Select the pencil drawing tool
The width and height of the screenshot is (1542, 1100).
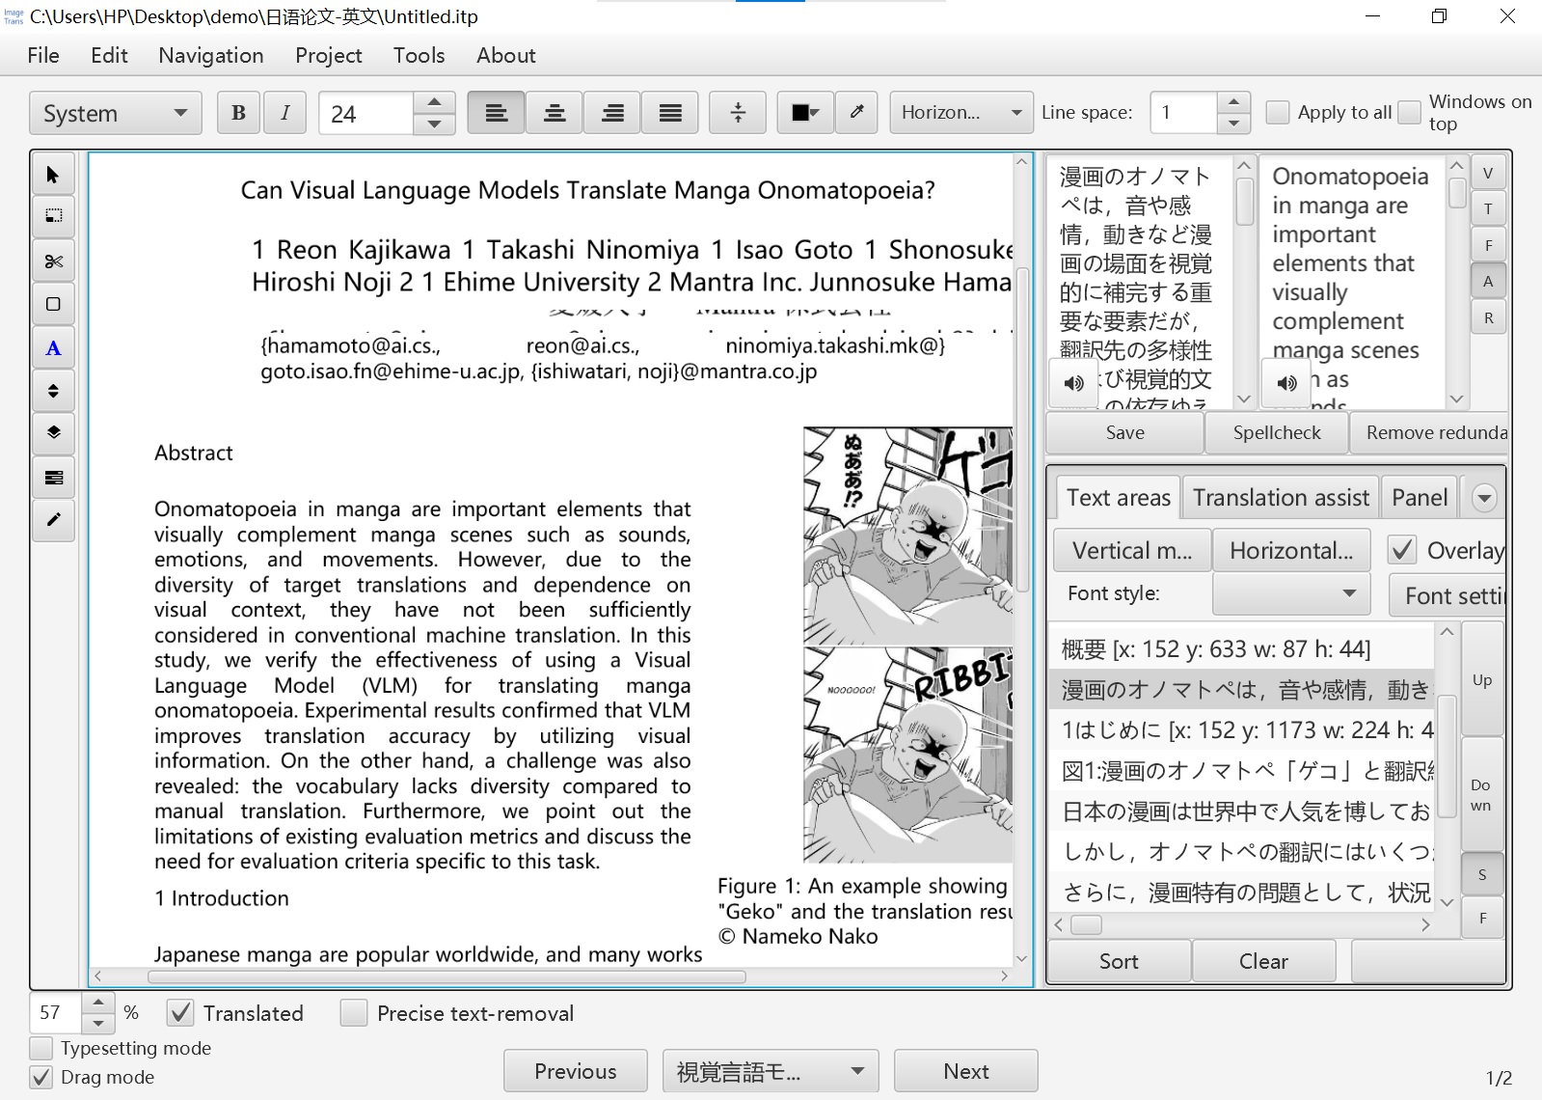[x=53, y=520]
